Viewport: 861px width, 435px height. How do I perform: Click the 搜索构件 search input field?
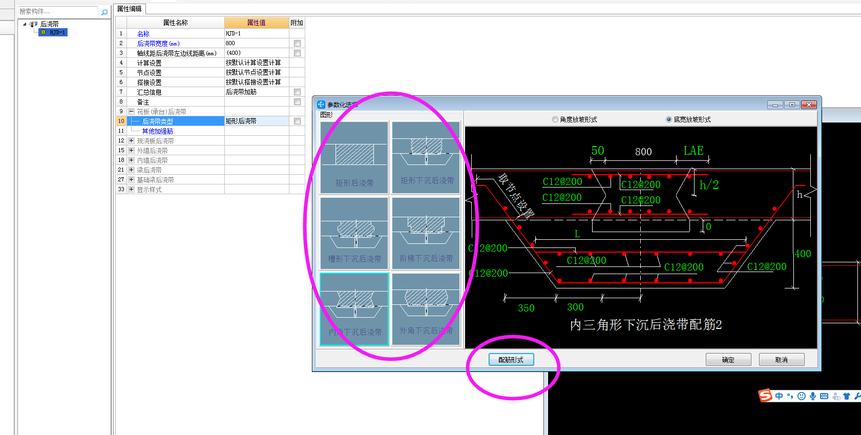click(57, 11)
